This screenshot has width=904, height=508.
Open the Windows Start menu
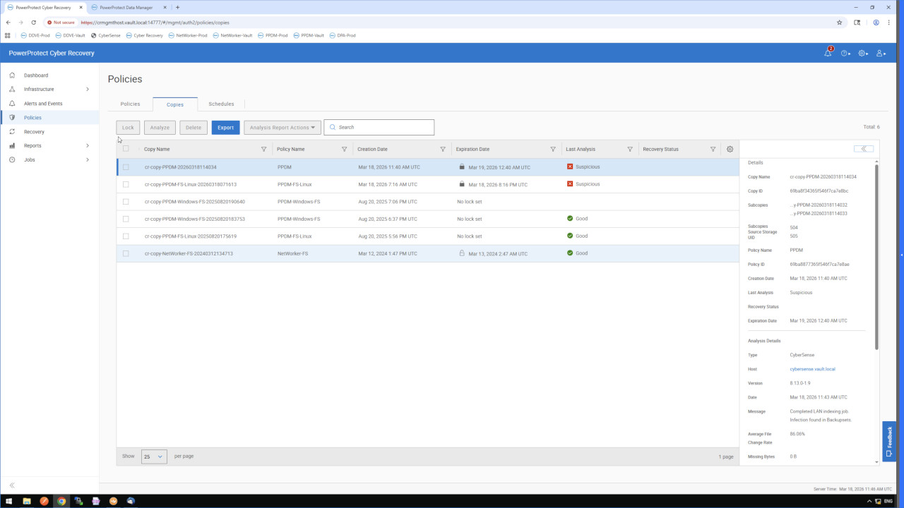coord(9,501)
